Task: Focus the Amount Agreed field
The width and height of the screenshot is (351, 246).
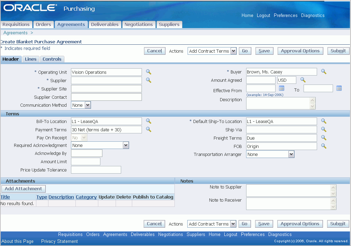Action: tap(261, 80)
